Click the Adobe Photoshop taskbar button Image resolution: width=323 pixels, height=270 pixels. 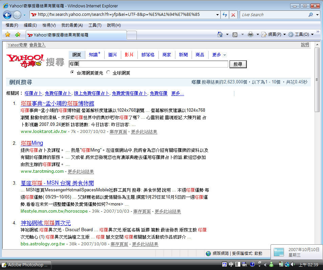pos(26,265)
